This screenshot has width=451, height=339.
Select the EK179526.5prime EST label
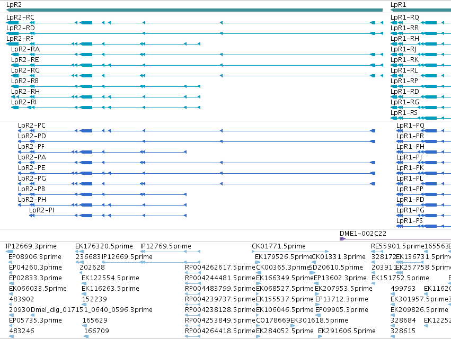click(x=284, y=257)
